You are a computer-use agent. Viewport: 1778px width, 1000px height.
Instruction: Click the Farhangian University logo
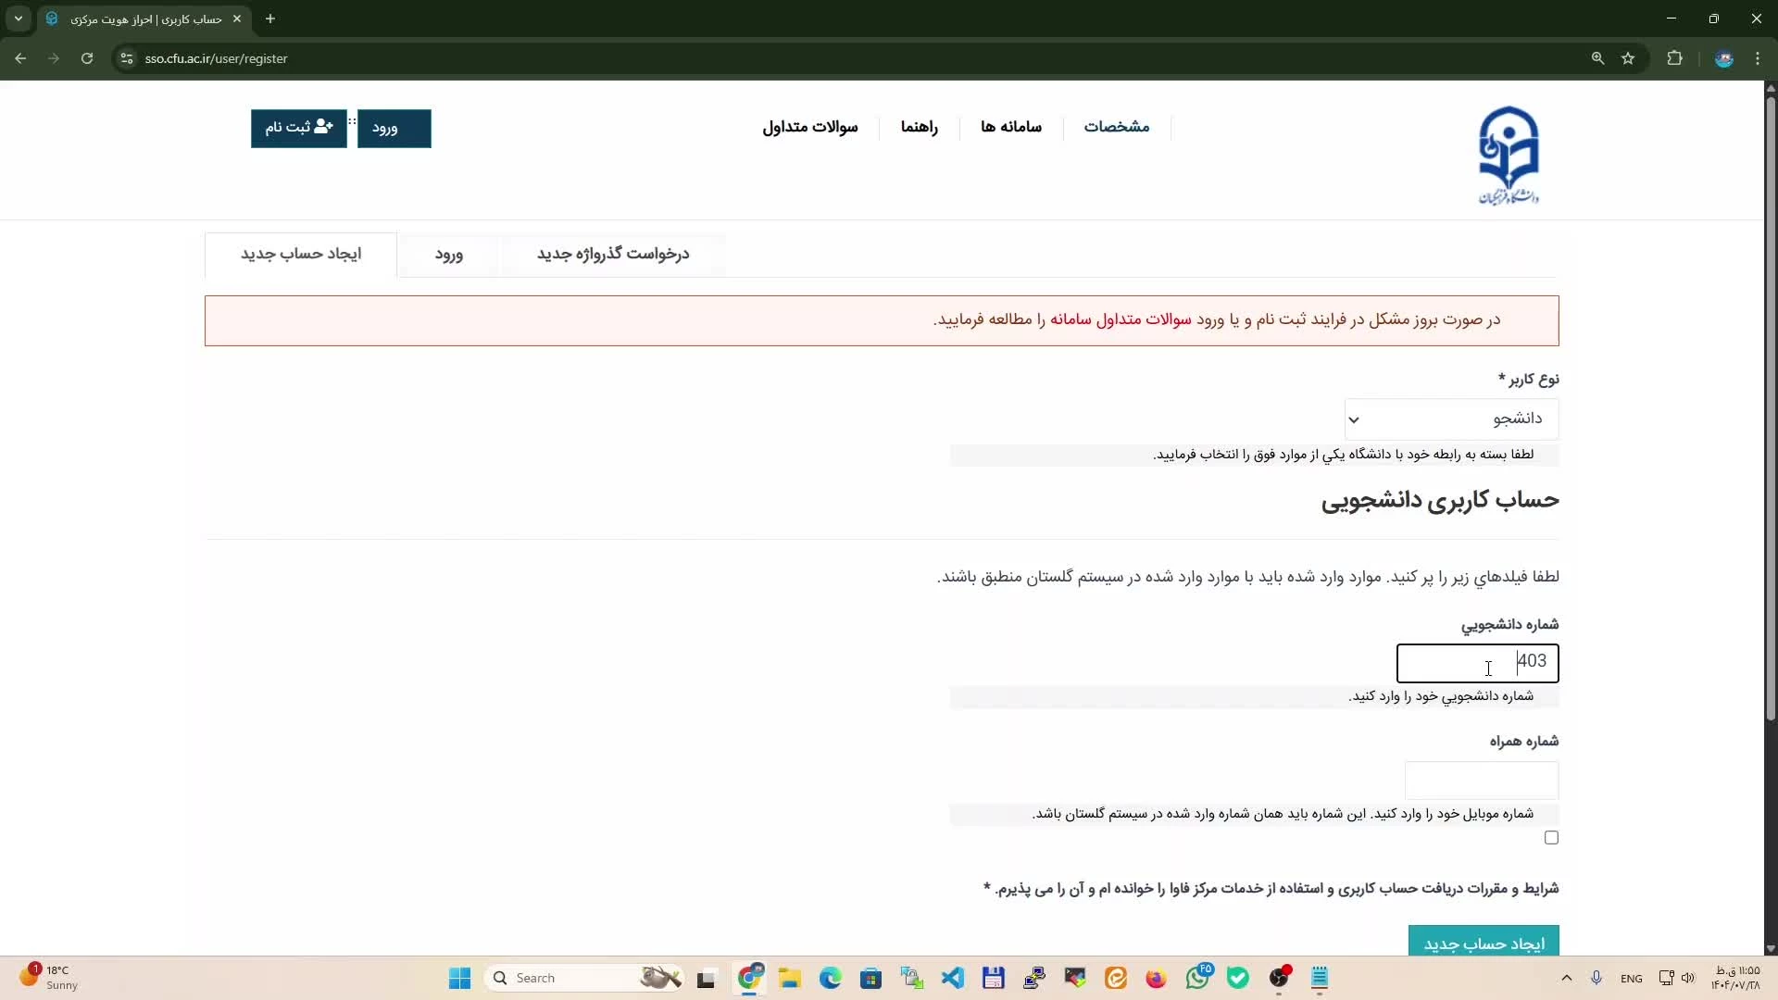[1509, 155]
